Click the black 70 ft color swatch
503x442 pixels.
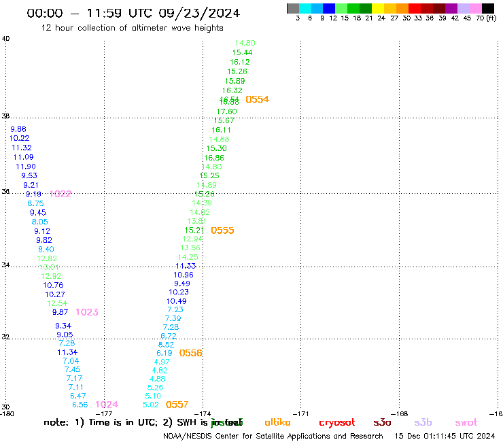click(488, 8)
